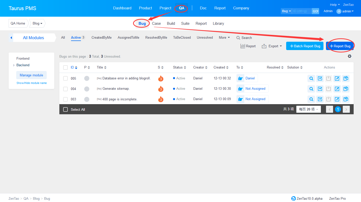Collapse the All Modules sidebar arrow
The height and width of the screenshot is (202, 361).
pos(11,38)
